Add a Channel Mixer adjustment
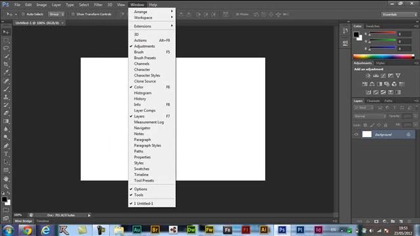The width and height of the screenshot is (420, 236). (394, 84)
